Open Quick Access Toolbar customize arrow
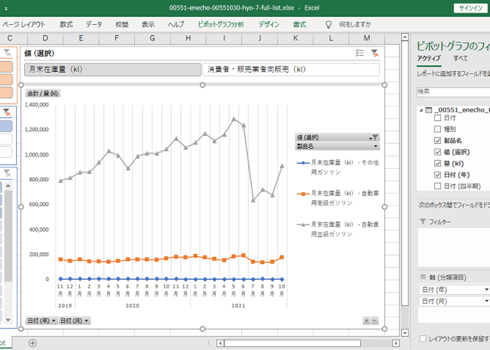The height and width of the screenshot is (350, 490). coord(6,8)
